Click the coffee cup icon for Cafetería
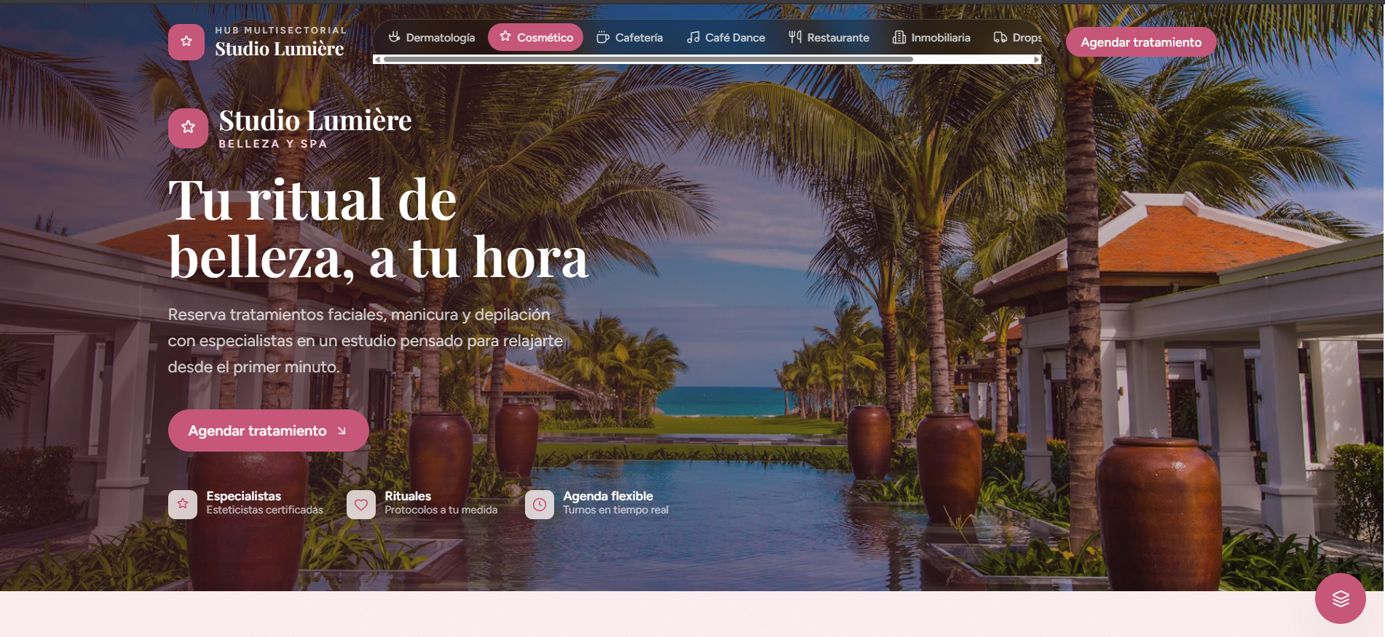 click(602, 37)
